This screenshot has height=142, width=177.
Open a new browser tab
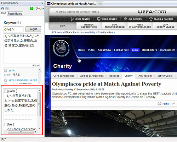pos(100,4)
